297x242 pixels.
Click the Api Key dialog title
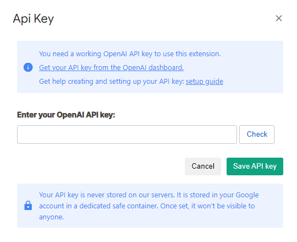coord(34,19)
